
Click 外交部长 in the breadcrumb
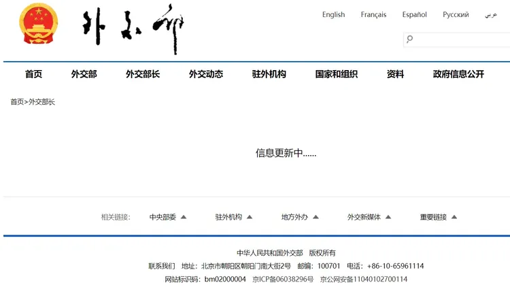point(41,102)
